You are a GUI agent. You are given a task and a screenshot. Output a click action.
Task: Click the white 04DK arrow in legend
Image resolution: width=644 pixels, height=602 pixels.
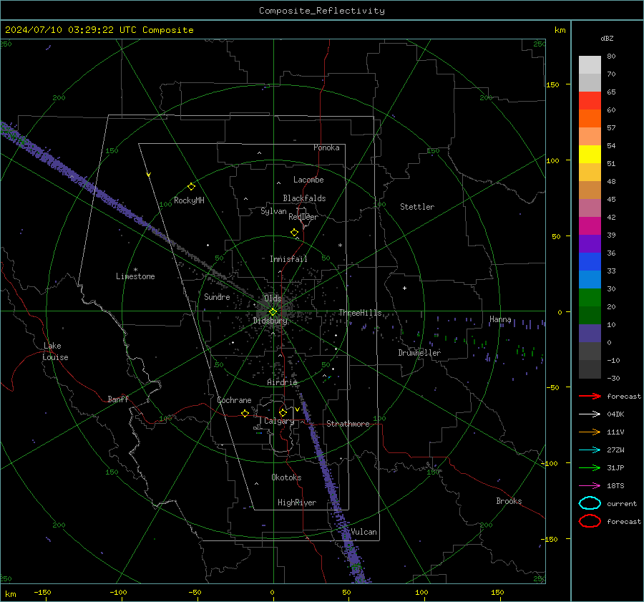pyautogui.click(x=590, y=414)
